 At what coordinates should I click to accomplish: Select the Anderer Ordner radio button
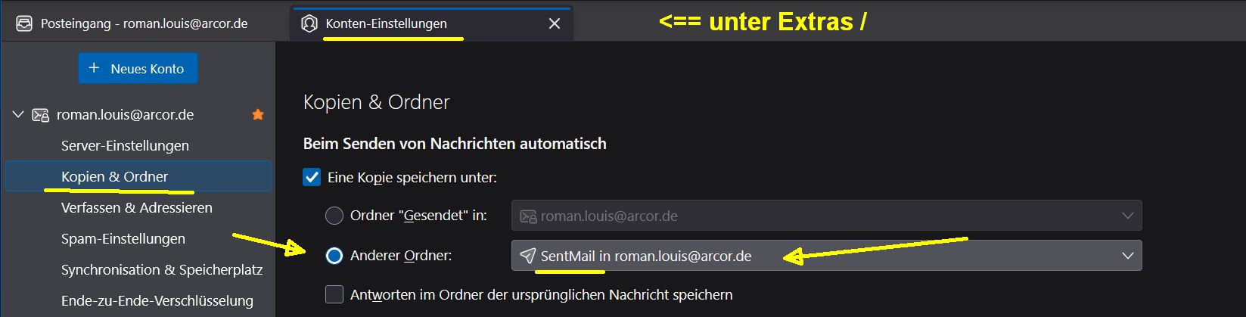tap(334, 256)
